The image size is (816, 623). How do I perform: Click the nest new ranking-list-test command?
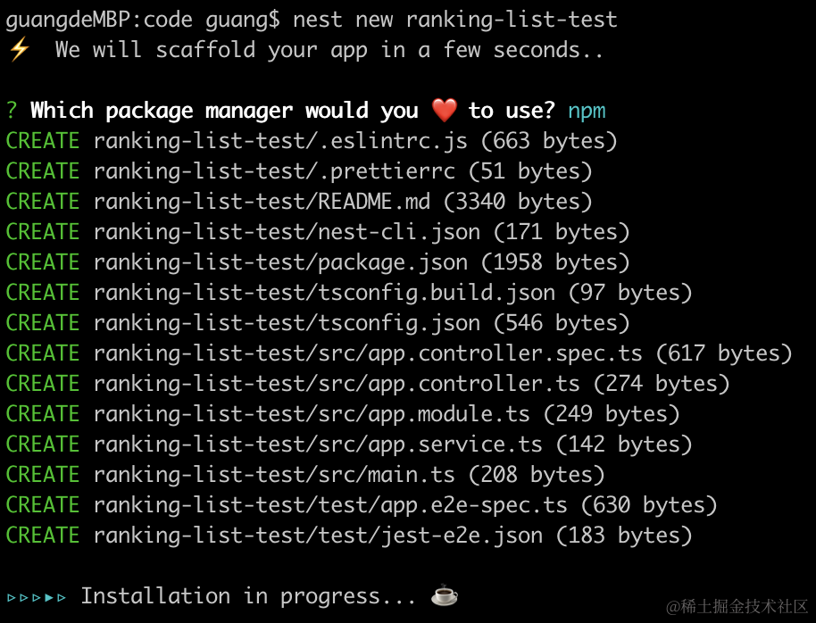click(454, 19)
